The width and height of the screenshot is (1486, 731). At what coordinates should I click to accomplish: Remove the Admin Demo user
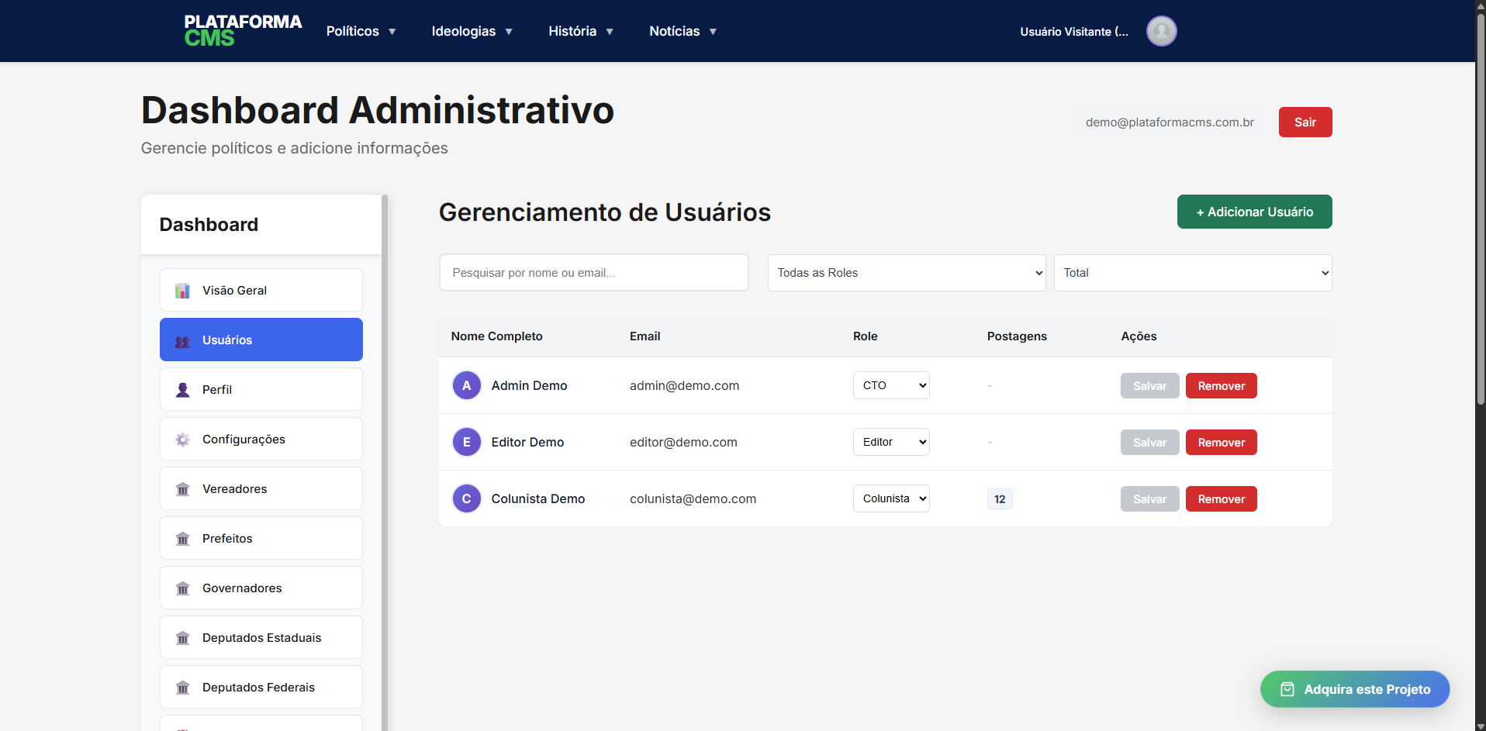coord(1221,385)
